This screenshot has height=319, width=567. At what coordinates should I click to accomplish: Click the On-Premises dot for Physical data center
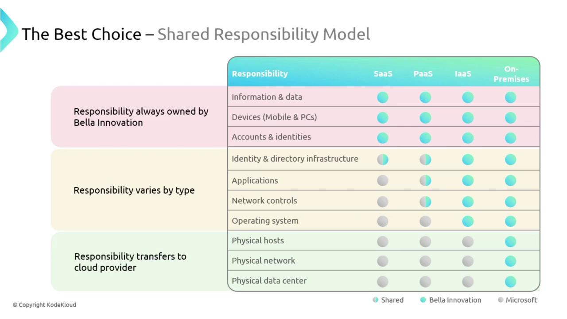[510, 281]
